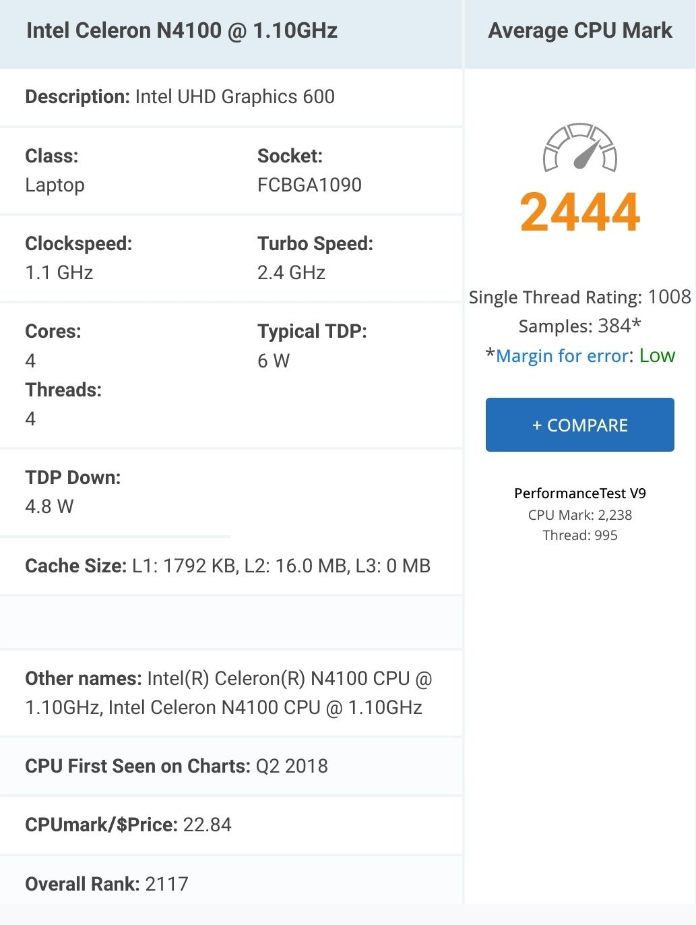Image resolution: width=696 pixels, height=925 pixels.
Task: Click the V9 CPU Mark: 2,238 line
Action: [x=580, y=514]
